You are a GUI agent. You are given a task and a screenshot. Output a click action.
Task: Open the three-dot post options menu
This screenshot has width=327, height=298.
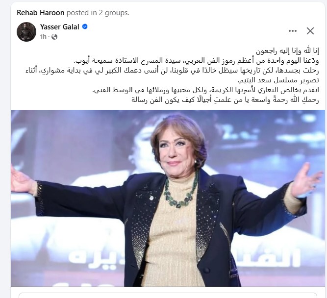292,31
